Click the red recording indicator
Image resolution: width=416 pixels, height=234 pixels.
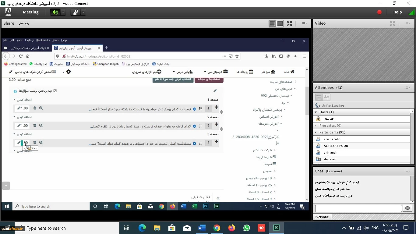click(x=379, y=12)
